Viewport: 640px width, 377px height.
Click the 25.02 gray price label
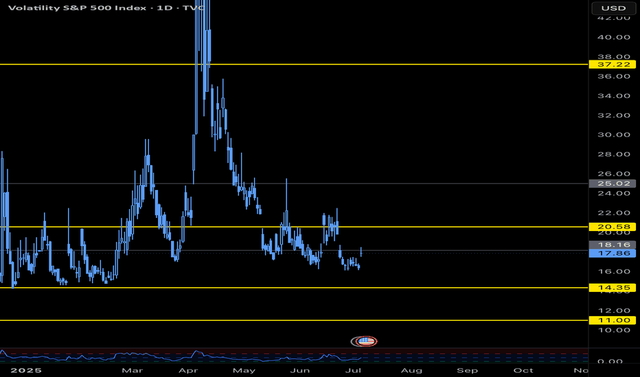click(x=613, y=184)
